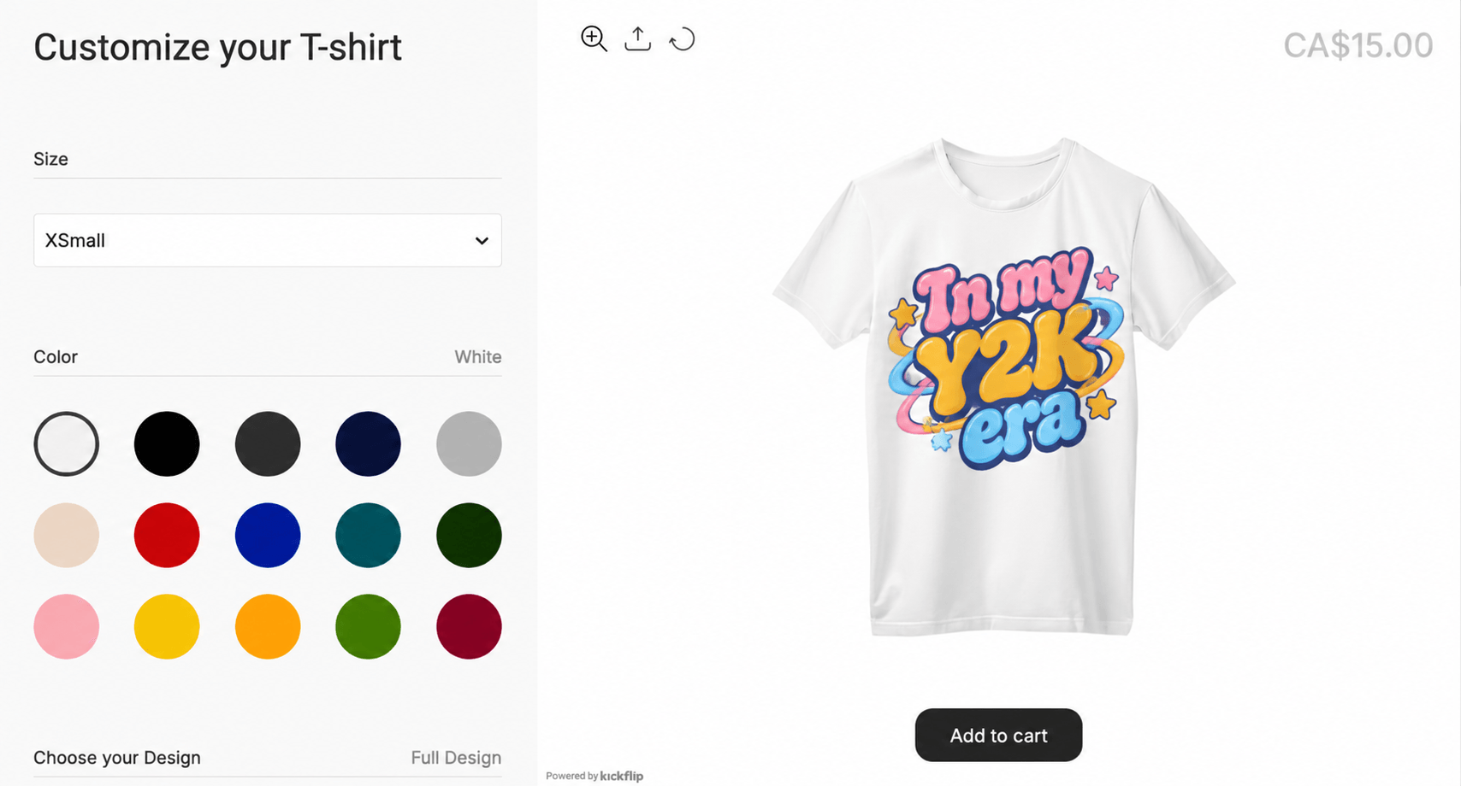Pick the red shirt color
This screenshot has width=1461, height=786.
tap(167, 536)
